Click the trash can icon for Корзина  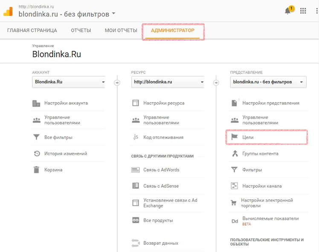(36, 170)
